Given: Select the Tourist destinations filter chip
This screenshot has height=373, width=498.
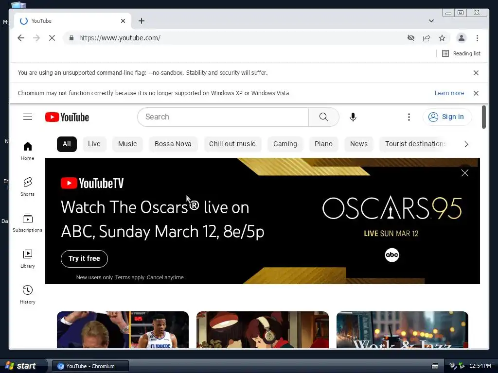Looking at the screenshot, I should coord(414,144).
